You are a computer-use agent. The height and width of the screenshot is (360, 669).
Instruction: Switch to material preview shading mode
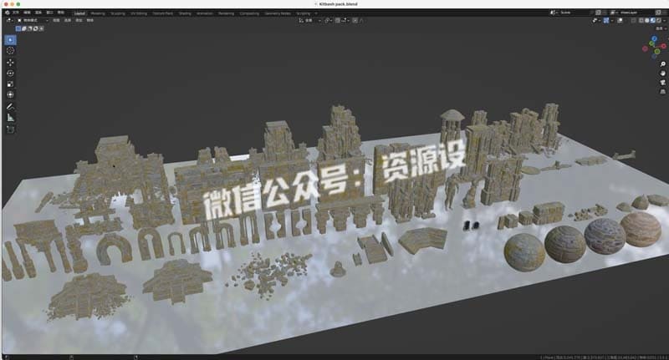point(652,20)
